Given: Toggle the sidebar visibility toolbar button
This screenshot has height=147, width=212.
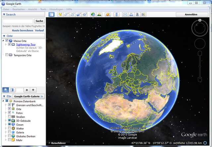Looking at the screenshot, I should click(x=52, y=15).
